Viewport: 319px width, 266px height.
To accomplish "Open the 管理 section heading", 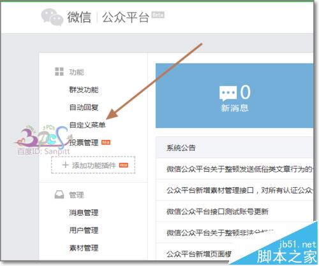I will (x=77, y=195).
